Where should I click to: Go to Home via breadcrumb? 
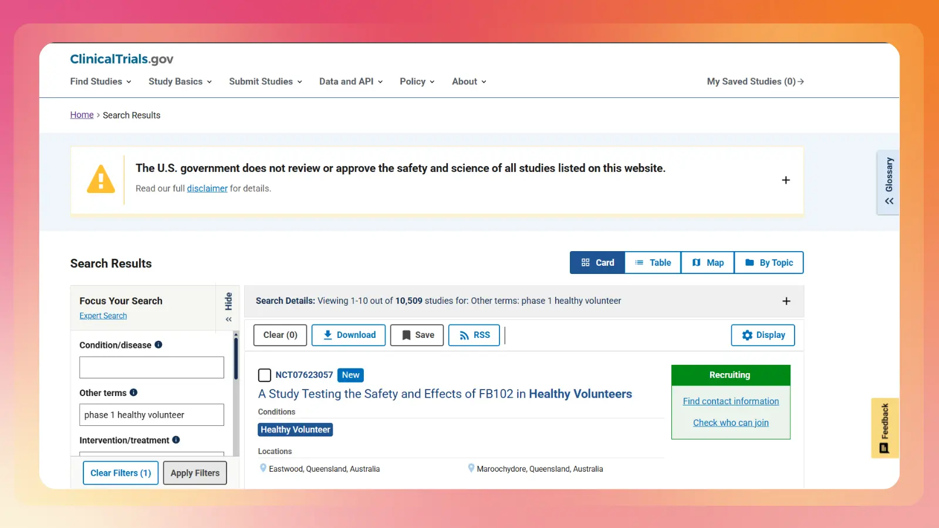pos(82,115)
